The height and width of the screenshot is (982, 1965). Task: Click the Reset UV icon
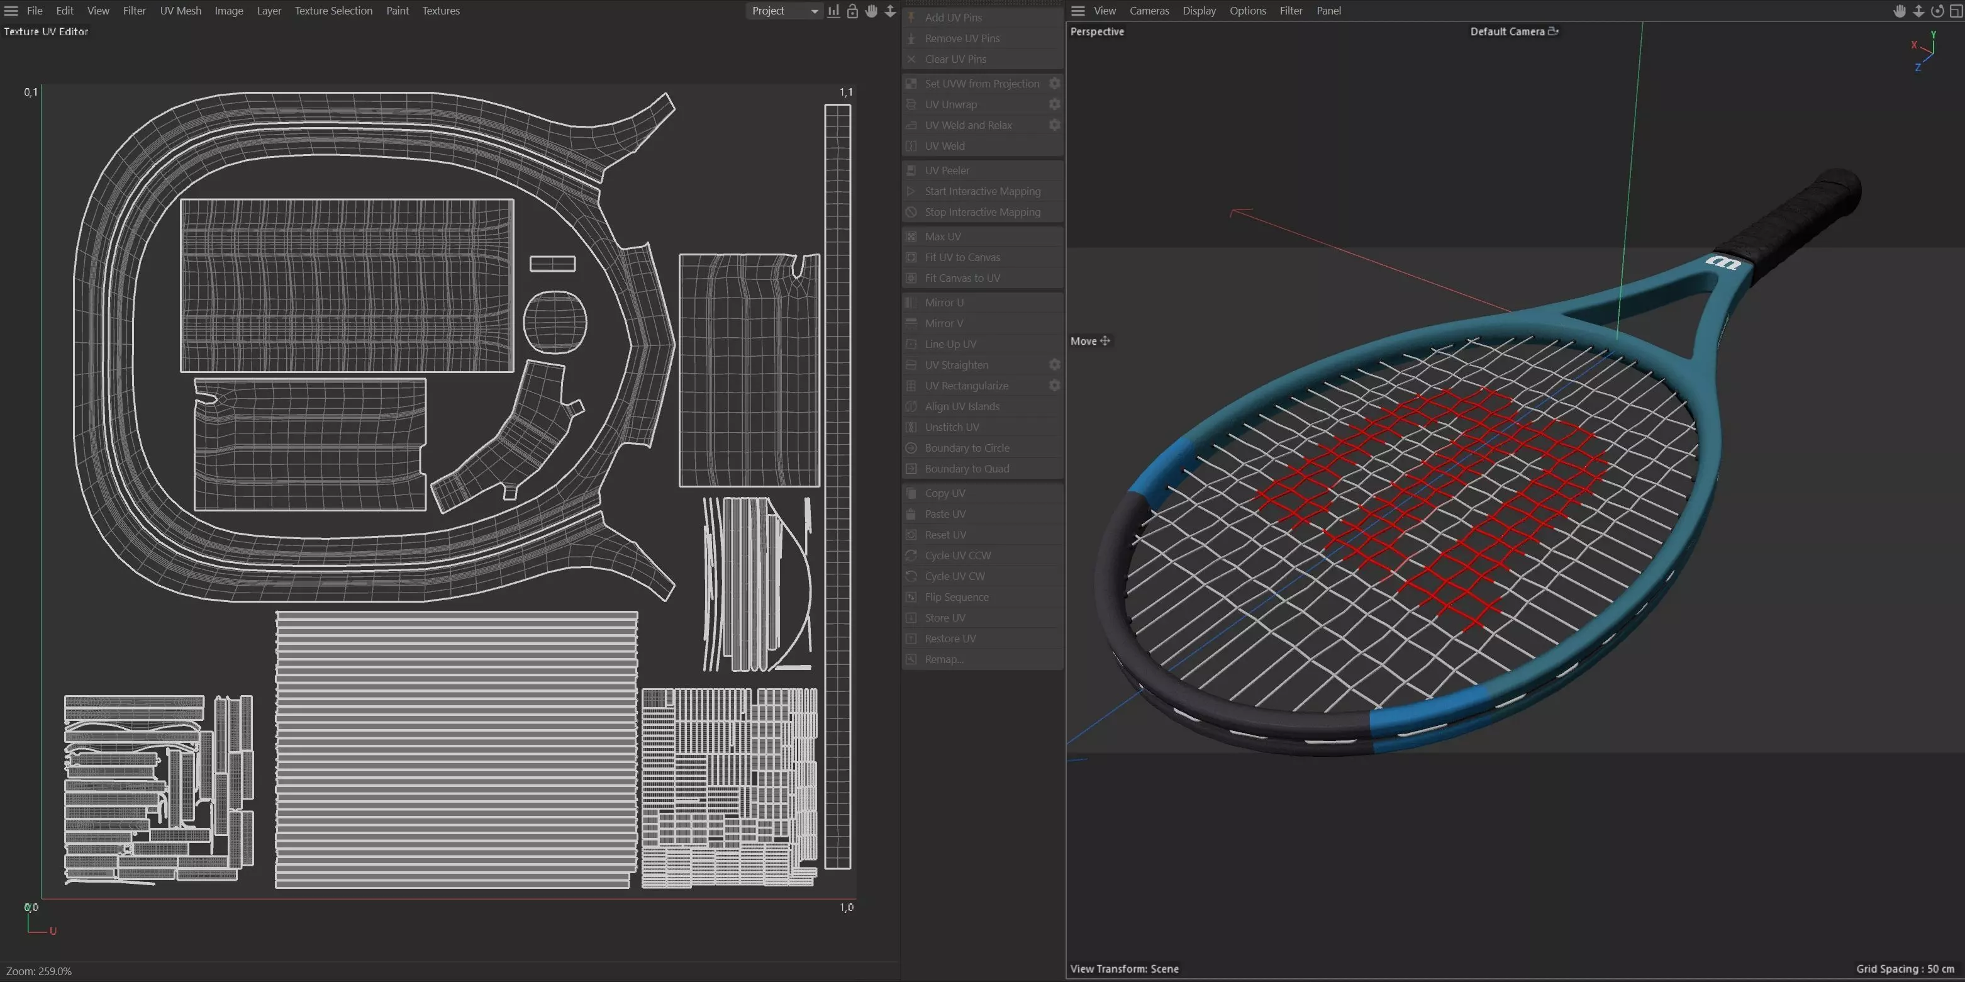coord(911,534)
